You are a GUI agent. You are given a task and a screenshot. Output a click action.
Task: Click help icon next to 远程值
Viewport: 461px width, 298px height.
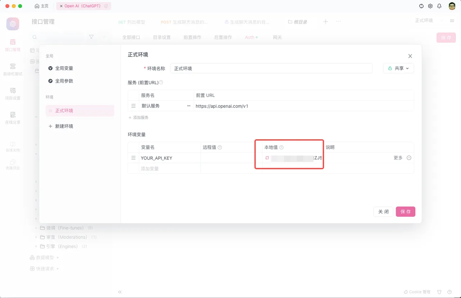[x=220, y=147]
